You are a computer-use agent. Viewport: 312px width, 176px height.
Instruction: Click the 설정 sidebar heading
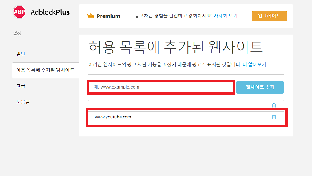coord(17,33)
